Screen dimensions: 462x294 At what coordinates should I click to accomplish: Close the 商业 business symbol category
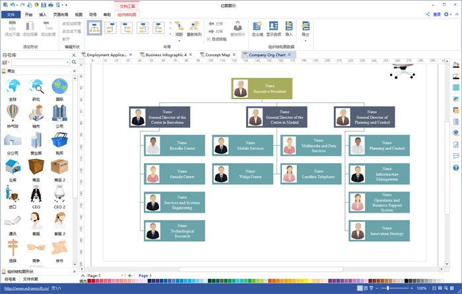pos(75,71)
